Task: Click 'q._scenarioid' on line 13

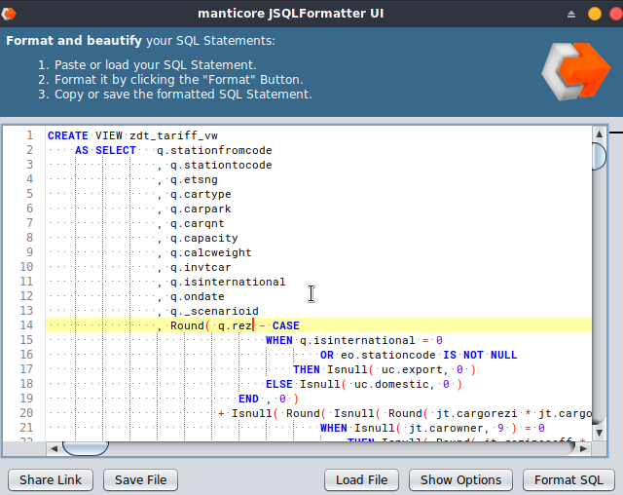Action: click(x=214, y=311)
